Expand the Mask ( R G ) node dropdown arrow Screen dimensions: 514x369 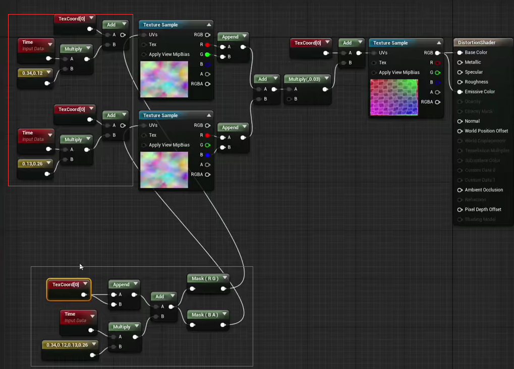pos(225,278)
